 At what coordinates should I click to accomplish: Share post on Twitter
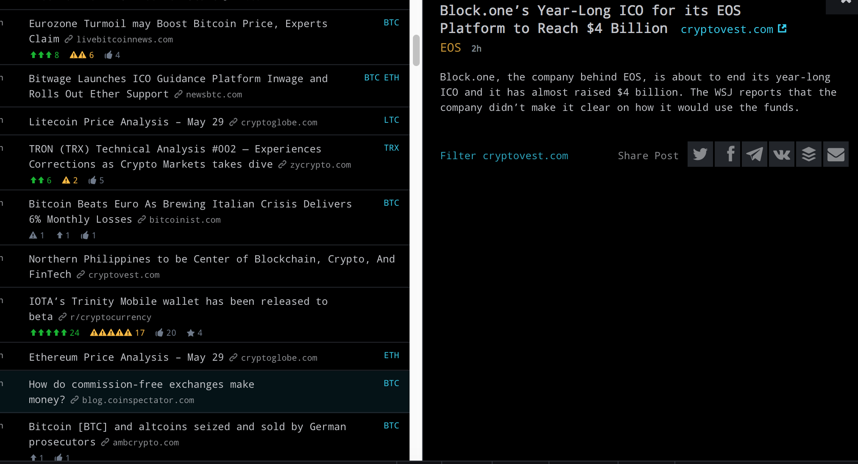[x=700, y=154]
